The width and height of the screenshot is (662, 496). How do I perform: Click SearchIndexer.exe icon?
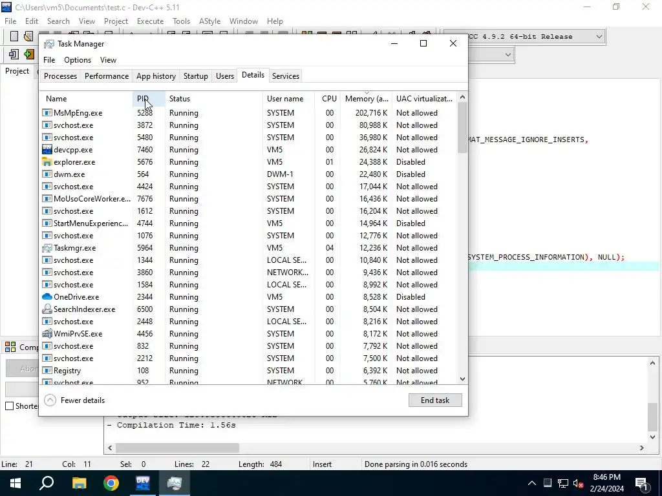47,309
